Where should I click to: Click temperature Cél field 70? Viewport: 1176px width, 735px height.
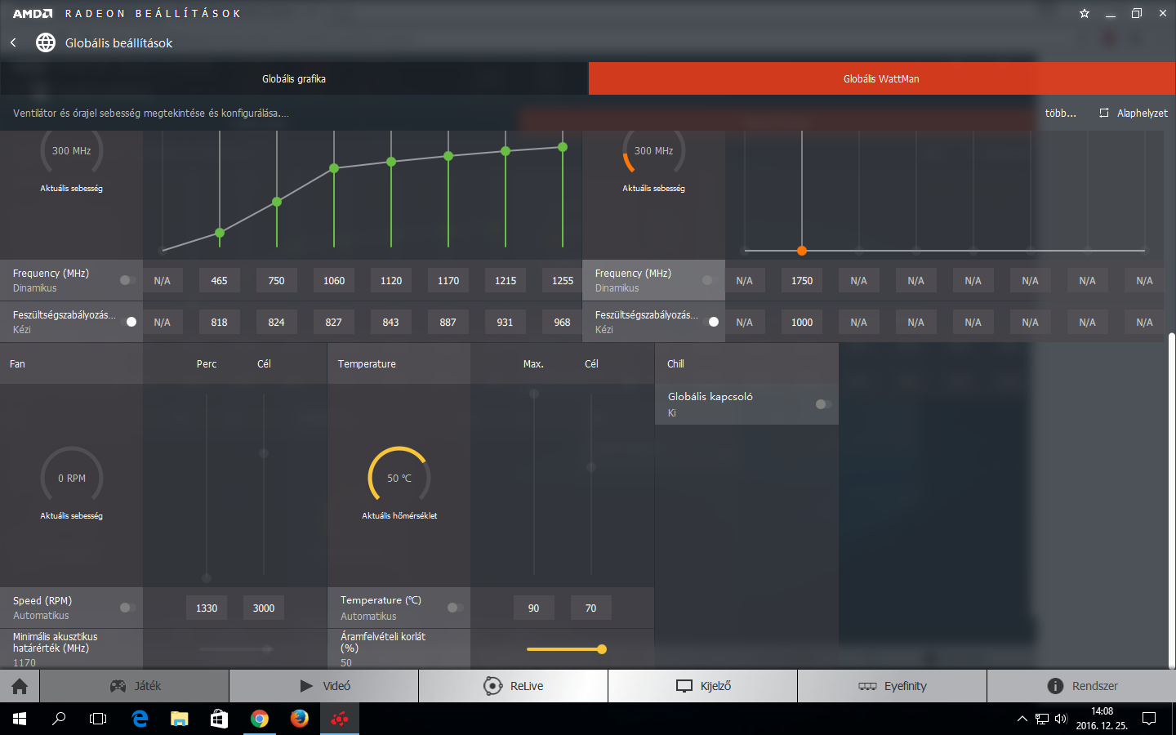pos(590,608)
